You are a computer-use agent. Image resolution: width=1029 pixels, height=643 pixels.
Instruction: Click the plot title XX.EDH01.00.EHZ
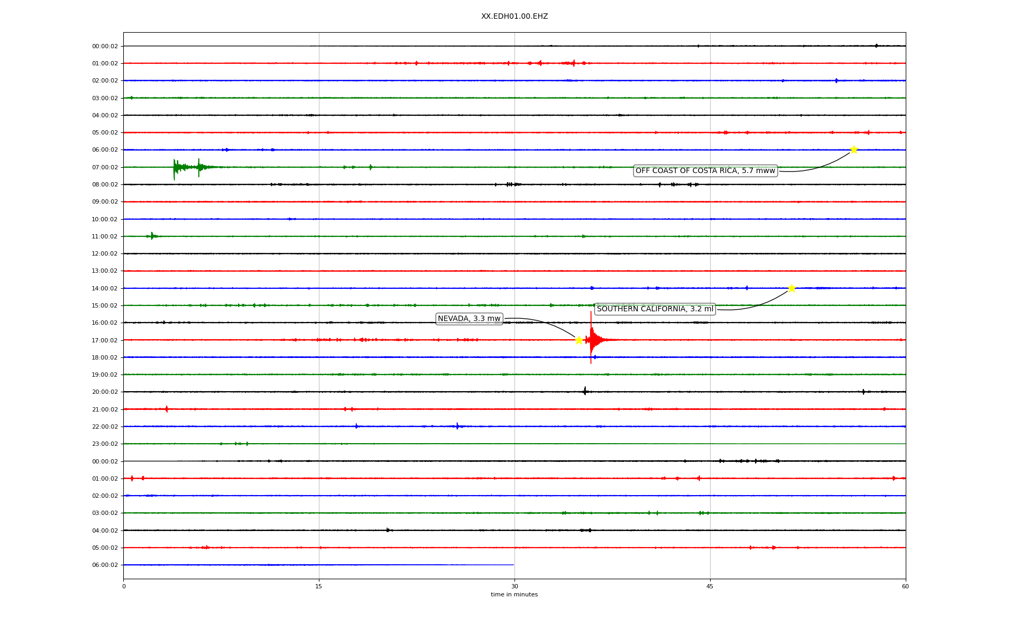point(514,17)
